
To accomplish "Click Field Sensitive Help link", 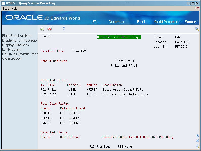I will point(17,36).
